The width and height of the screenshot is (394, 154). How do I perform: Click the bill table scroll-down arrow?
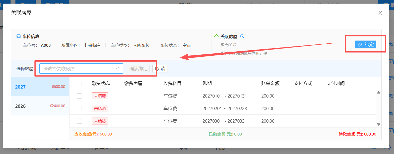click(379, 124)
